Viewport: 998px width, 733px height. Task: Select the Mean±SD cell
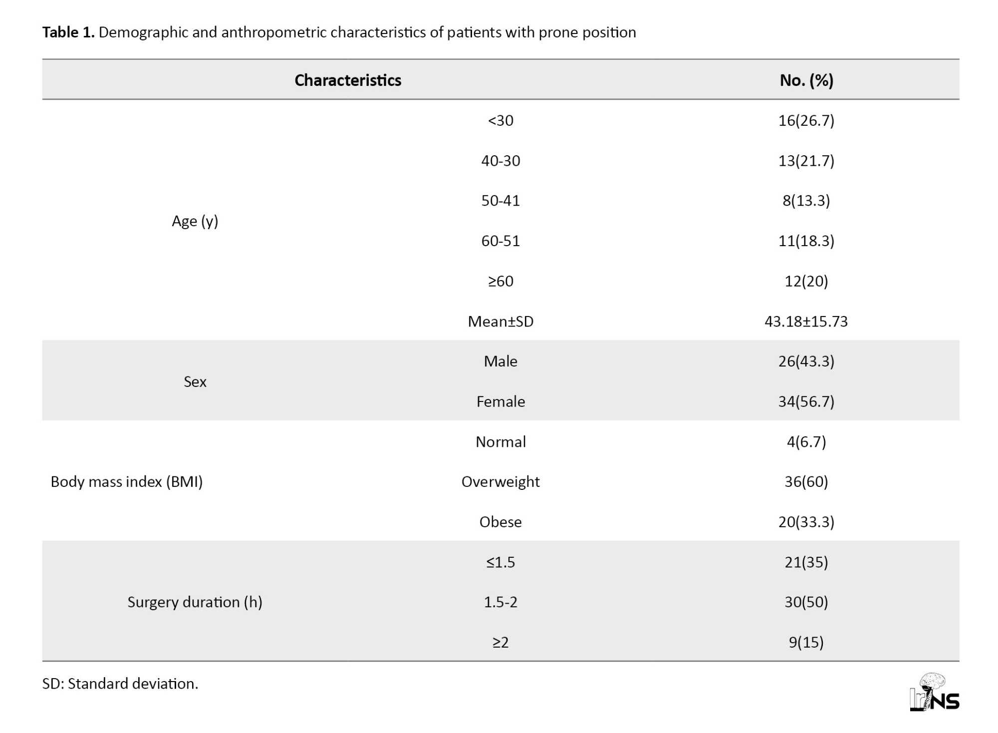[500, 321]
